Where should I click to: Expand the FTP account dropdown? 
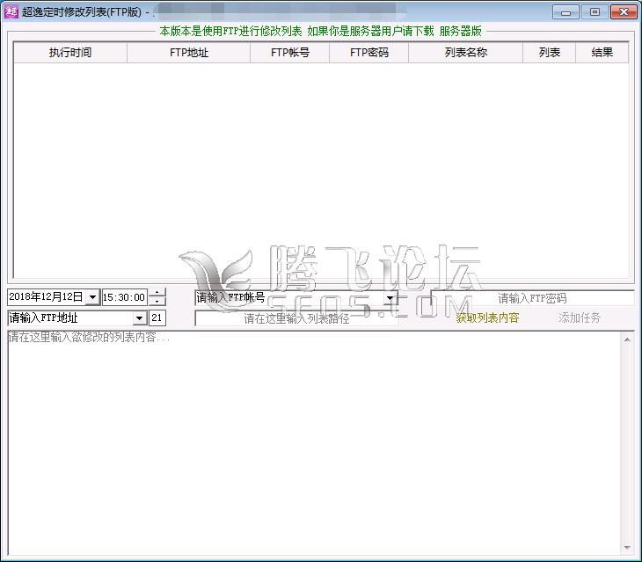[x=390, y=298]
